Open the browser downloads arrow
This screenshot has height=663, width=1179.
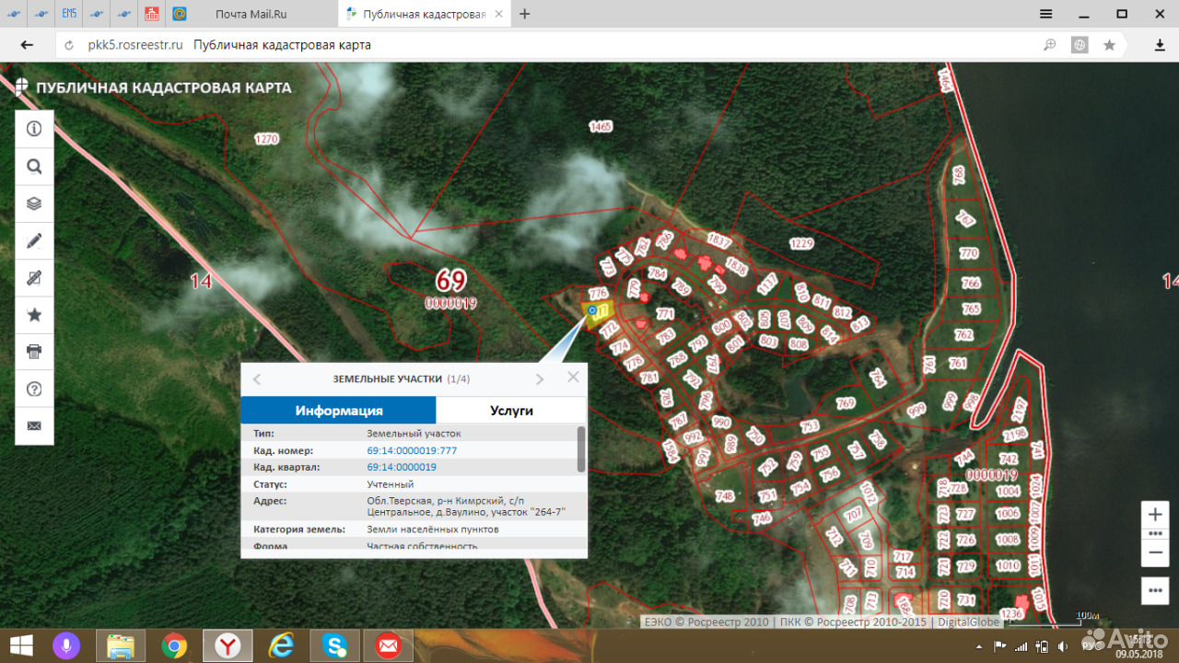tap(1160, 45)
